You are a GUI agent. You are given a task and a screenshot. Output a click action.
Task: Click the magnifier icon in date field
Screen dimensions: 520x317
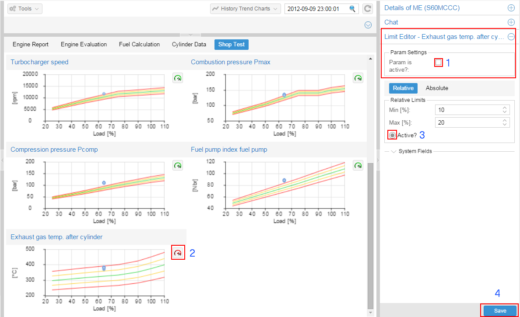tap(352, 9)
